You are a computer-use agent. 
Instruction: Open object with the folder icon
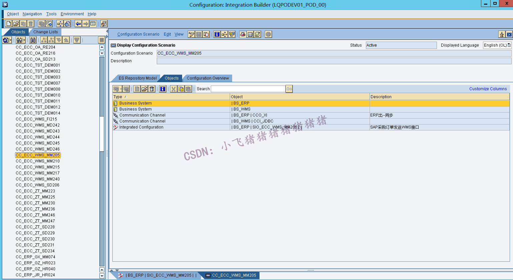point(16,24)
